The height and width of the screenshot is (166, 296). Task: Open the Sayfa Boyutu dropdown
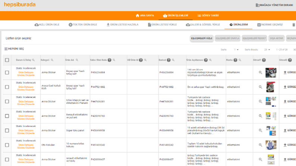267,50
